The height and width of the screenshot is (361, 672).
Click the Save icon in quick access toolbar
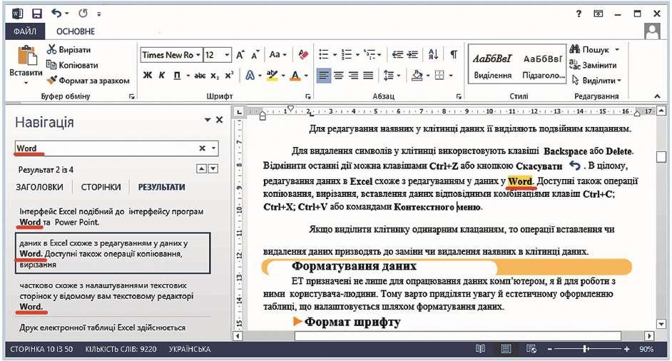37,14
